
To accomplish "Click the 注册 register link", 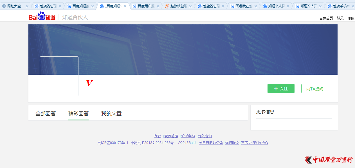I will 351,18.
